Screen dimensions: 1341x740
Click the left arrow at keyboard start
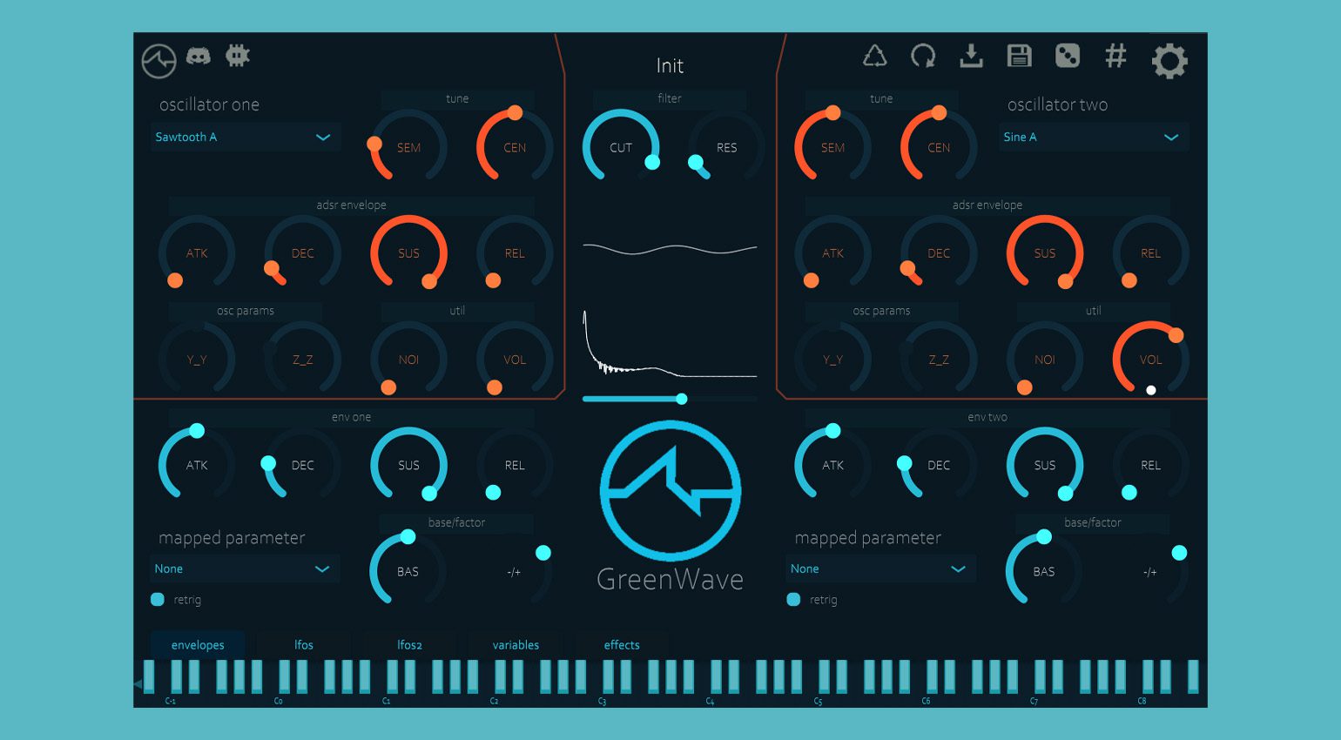pyautogui.click(x=138, y=684)
